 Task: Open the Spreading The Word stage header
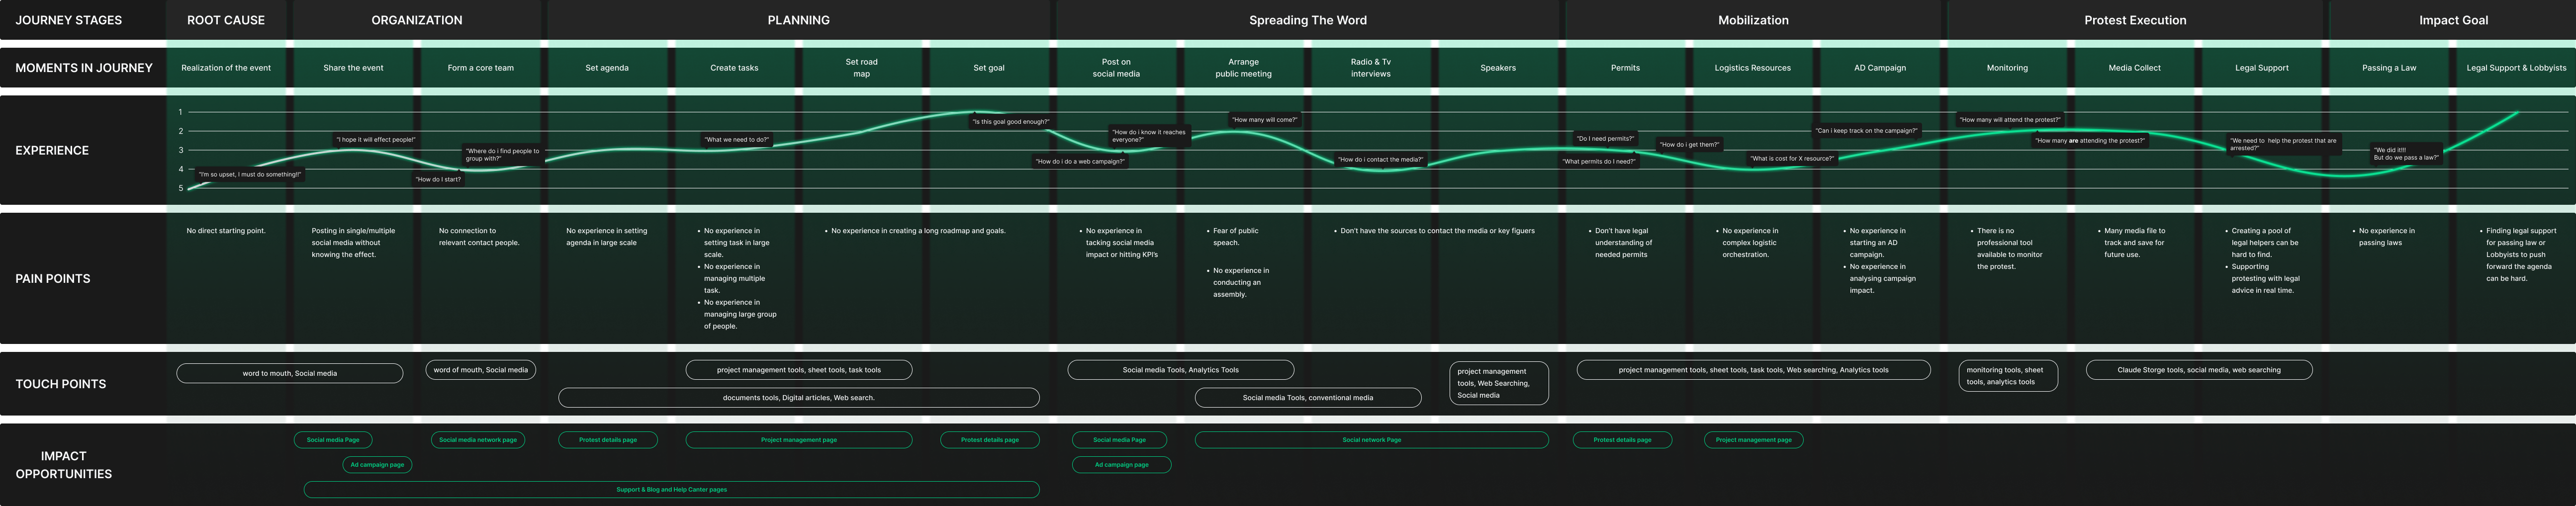[x=1307, y=20]
